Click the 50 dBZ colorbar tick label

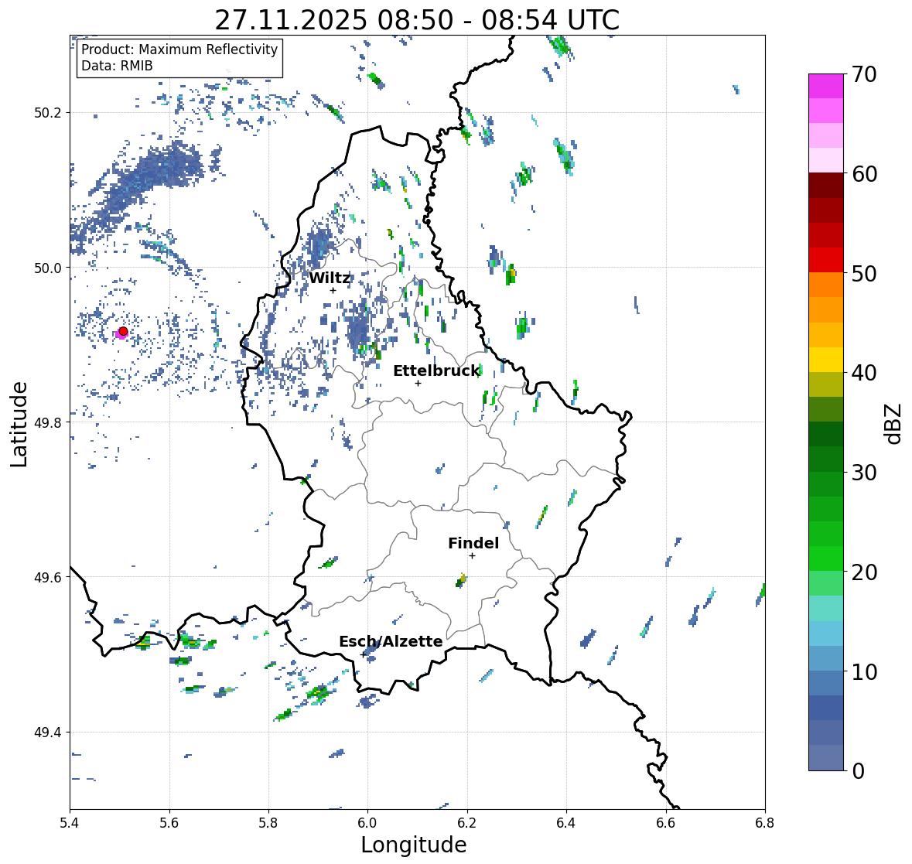[864, 273]
